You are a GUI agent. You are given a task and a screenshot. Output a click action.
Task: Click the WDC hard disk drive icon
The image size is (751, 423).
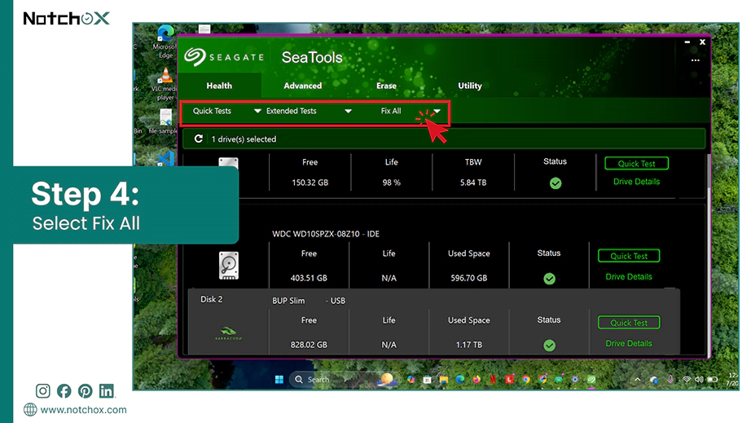[228, 266]
